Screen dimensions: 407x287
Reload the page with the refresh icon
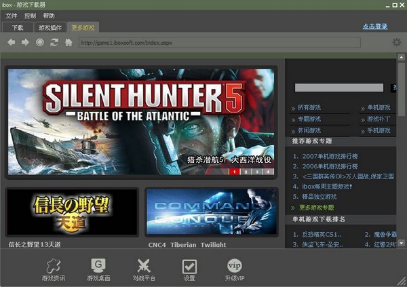pyautogui.click(x=54, y=42)
